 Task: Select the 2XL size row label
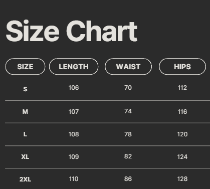25,179
